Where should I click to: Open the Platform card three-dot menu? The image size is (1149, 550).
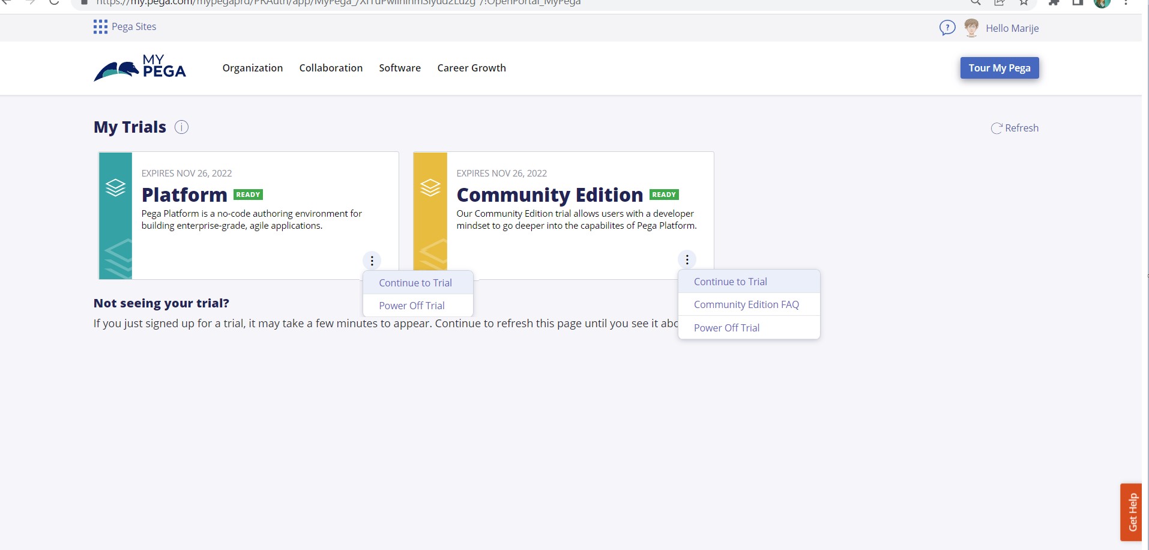372,261
